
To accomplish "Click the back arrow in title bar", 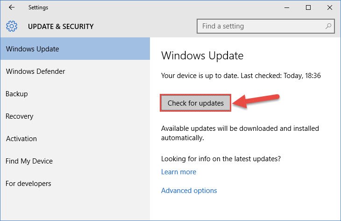I will [12, 7].
